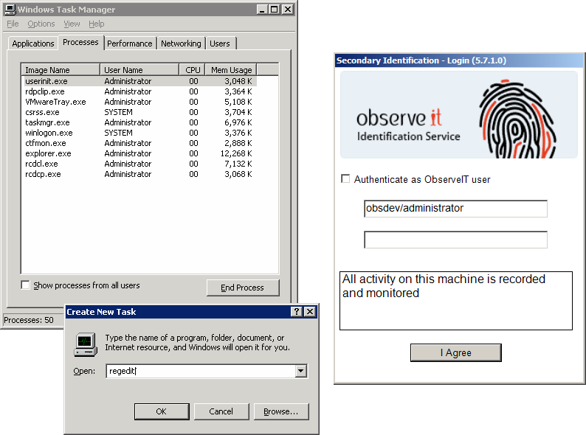586x435 pixels.
Task: Click the Processes: 50 status bar entry
Action: pos(29,320)
